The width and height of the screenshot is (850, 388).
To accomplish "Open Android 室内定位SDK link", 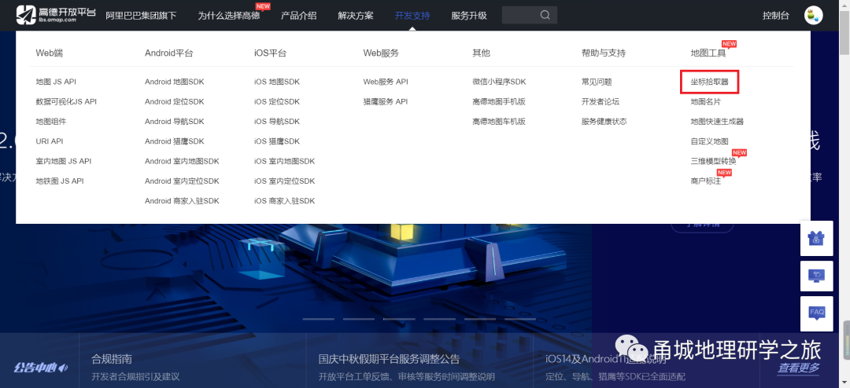I will pos(182,181).
